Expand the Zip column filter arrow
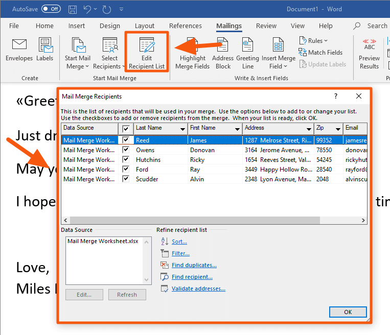The width and height of the screenshot is (390, 335). (x=338, y=129)
